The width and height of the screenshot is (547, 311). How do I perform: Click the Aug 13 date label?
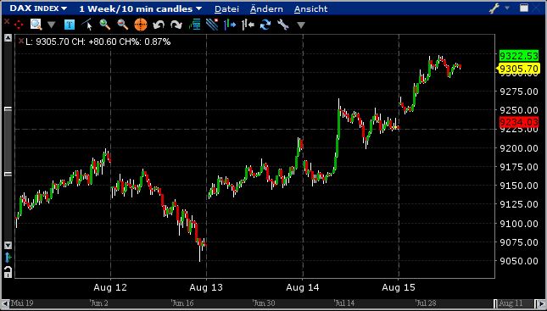206,287
